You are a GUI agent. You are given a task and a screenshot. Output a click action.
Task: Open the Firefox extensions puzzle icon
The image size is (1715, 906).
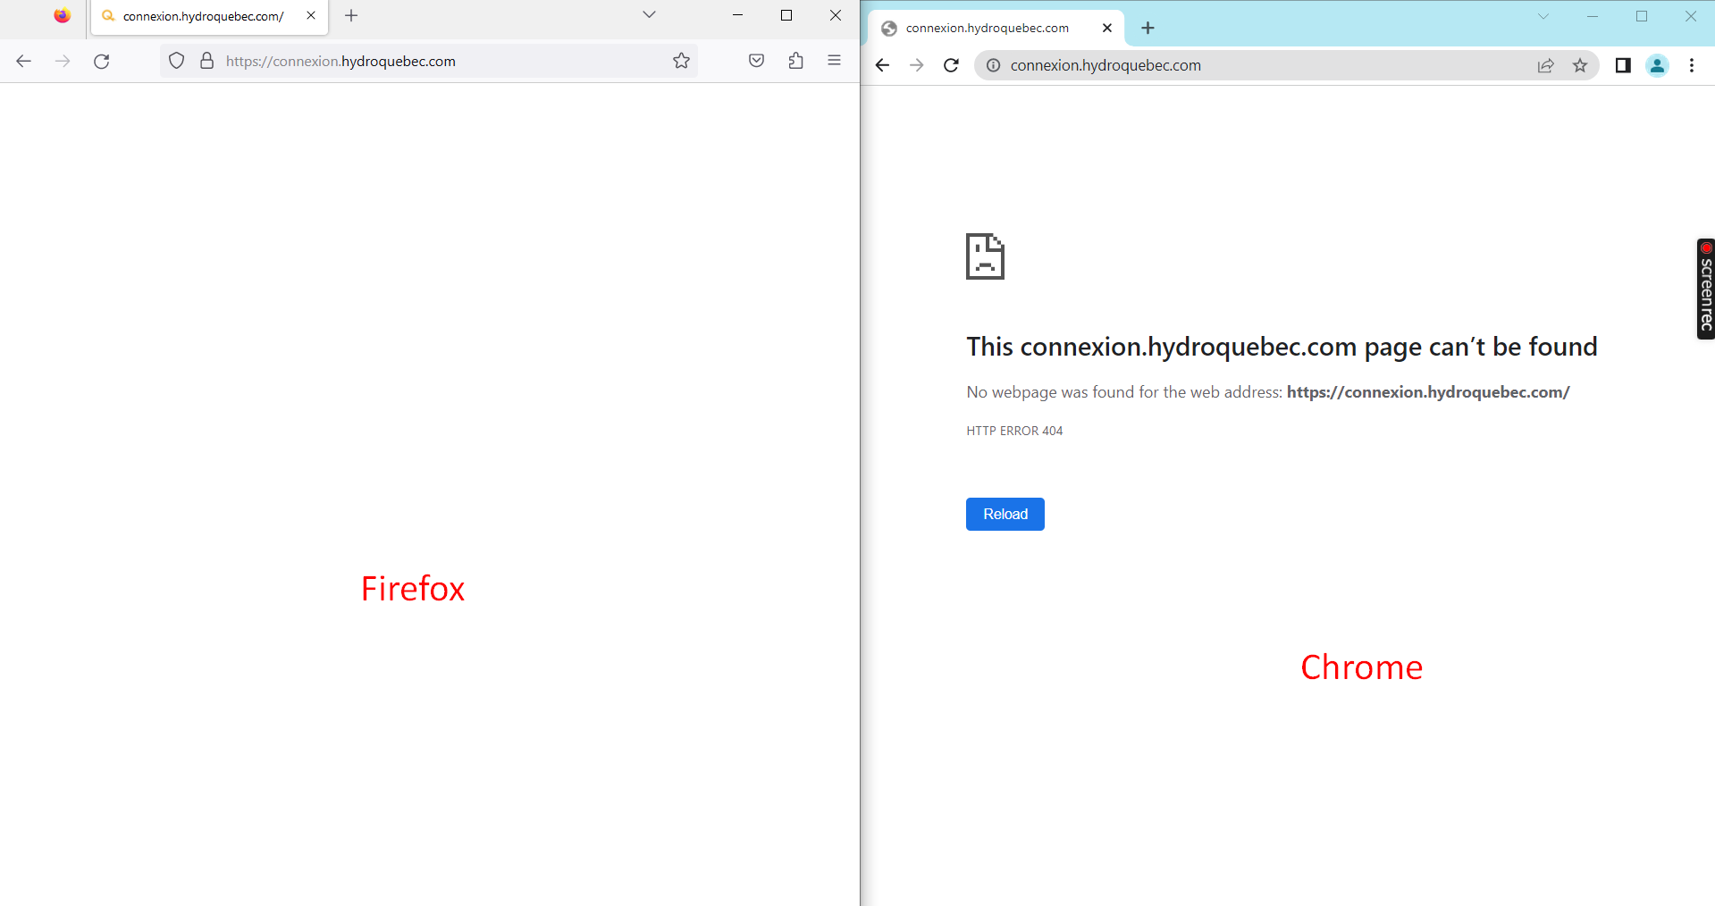795,61
